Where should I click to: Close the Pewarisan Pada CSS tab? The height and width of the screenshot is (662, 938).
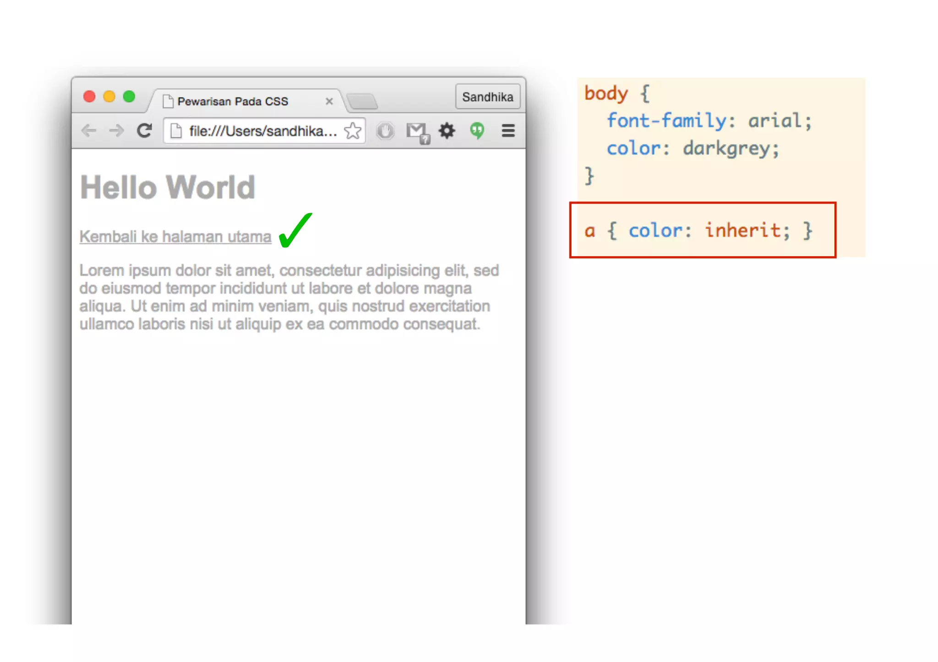pyautogui.click(x=329, y=101)
